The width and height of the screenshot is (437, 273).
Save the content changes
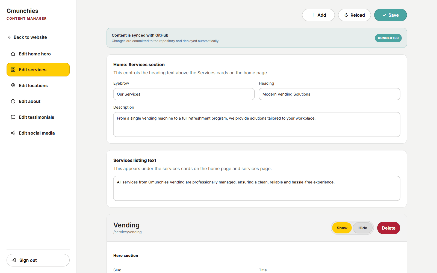[x=390, y=15]
